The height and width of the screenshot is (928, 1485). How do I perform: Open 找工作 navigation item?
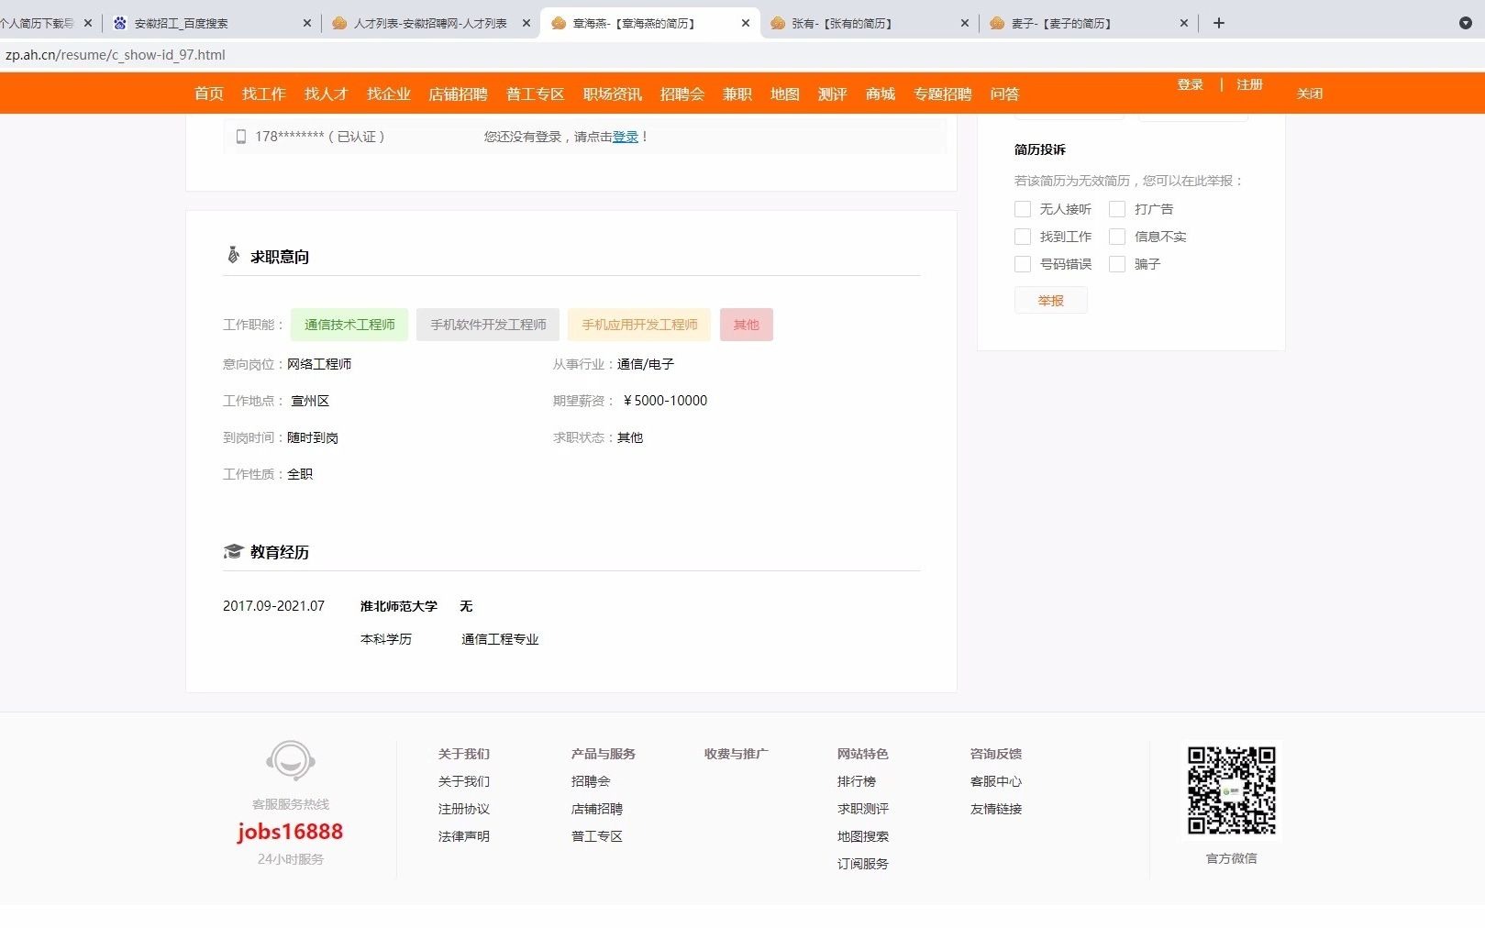264,94
